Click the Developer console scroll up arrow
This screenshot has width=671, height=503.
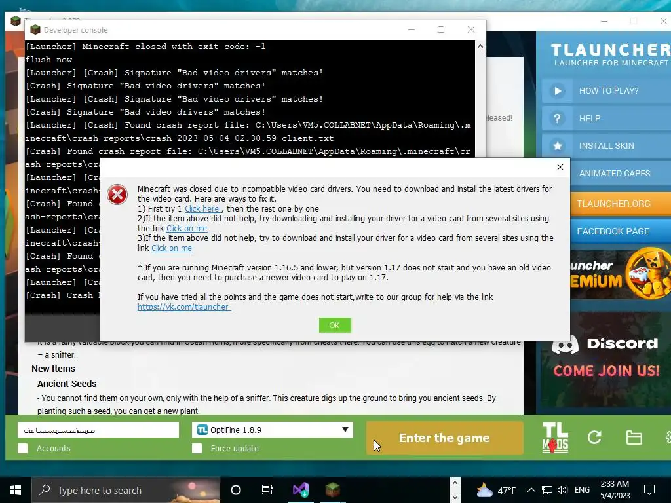click(480, 47)
